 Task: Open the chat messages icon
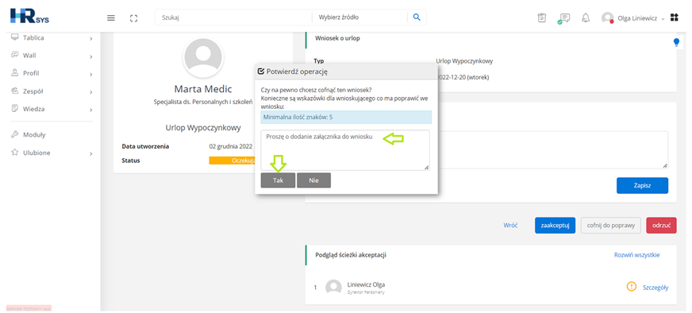point(563,18)
